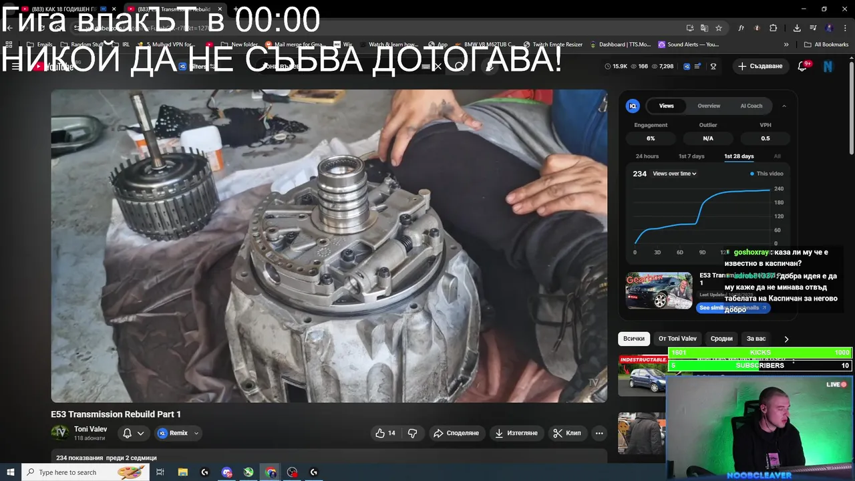
Task: Download the video with Изтегляне button
Action: point(516,433)
